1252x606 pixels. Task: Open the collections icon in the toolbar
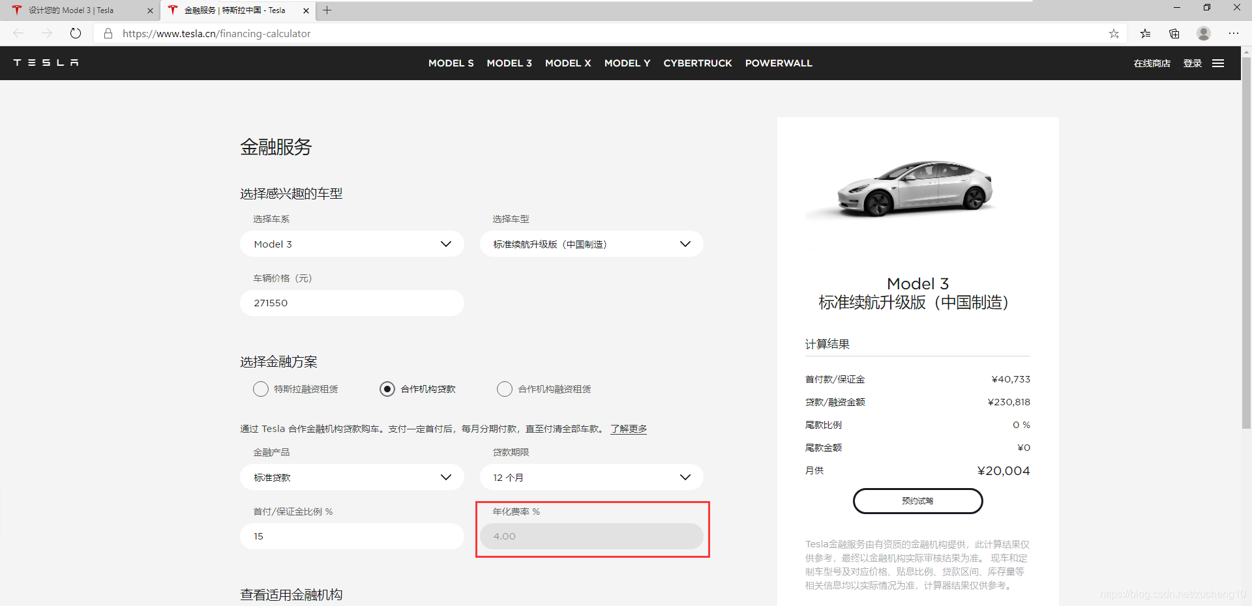(1174, 33)
